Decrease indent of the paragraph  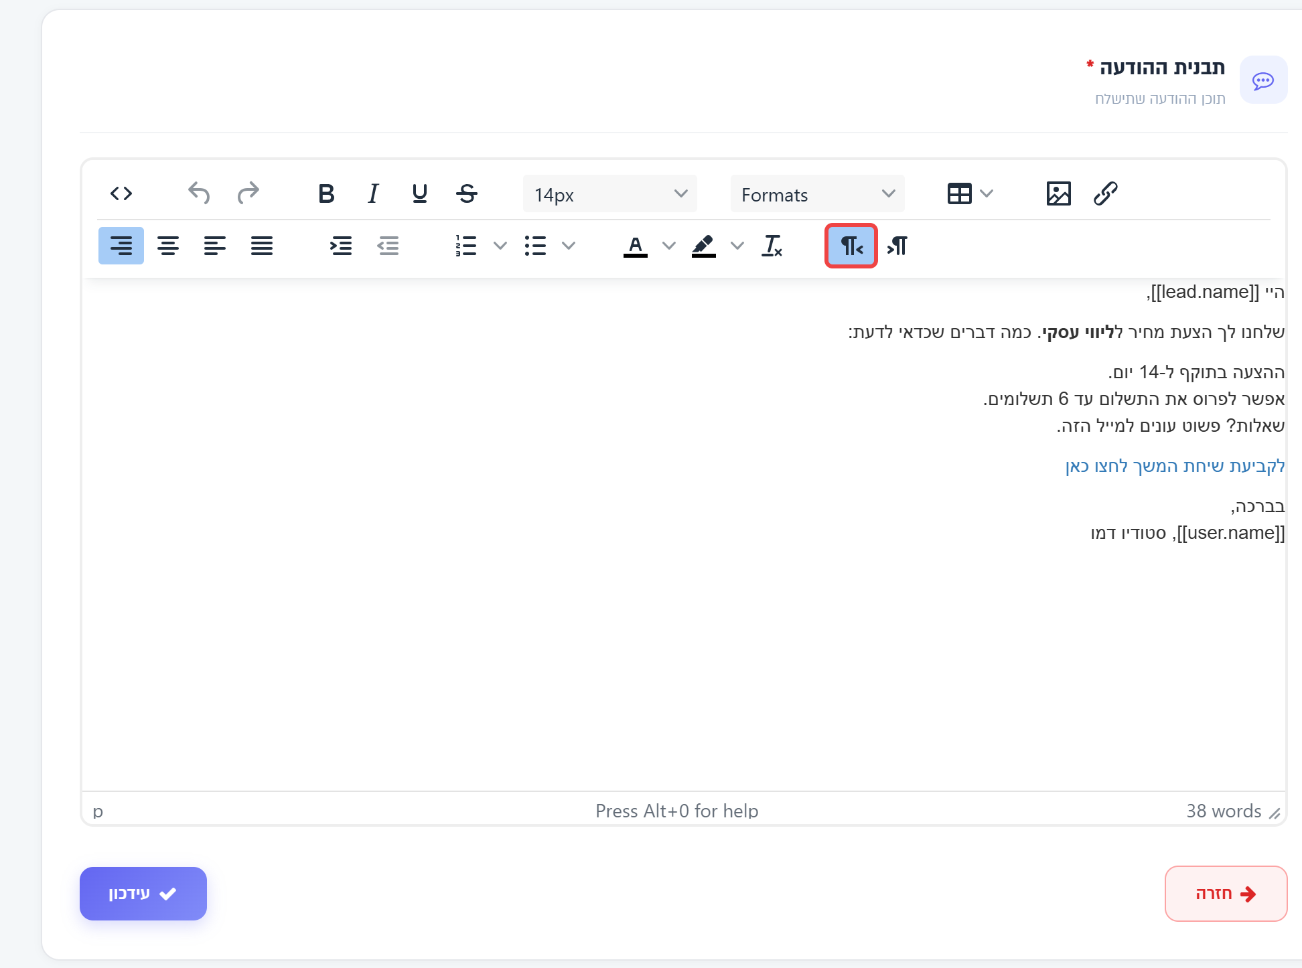pyautogui.click(x=388, y=246)
